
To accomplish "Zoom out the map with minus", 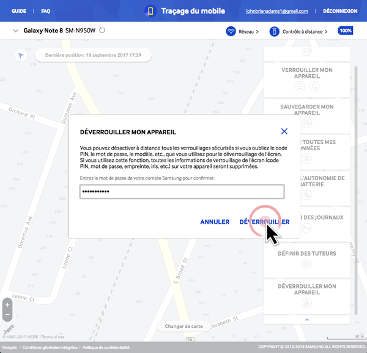I will 7,315.
